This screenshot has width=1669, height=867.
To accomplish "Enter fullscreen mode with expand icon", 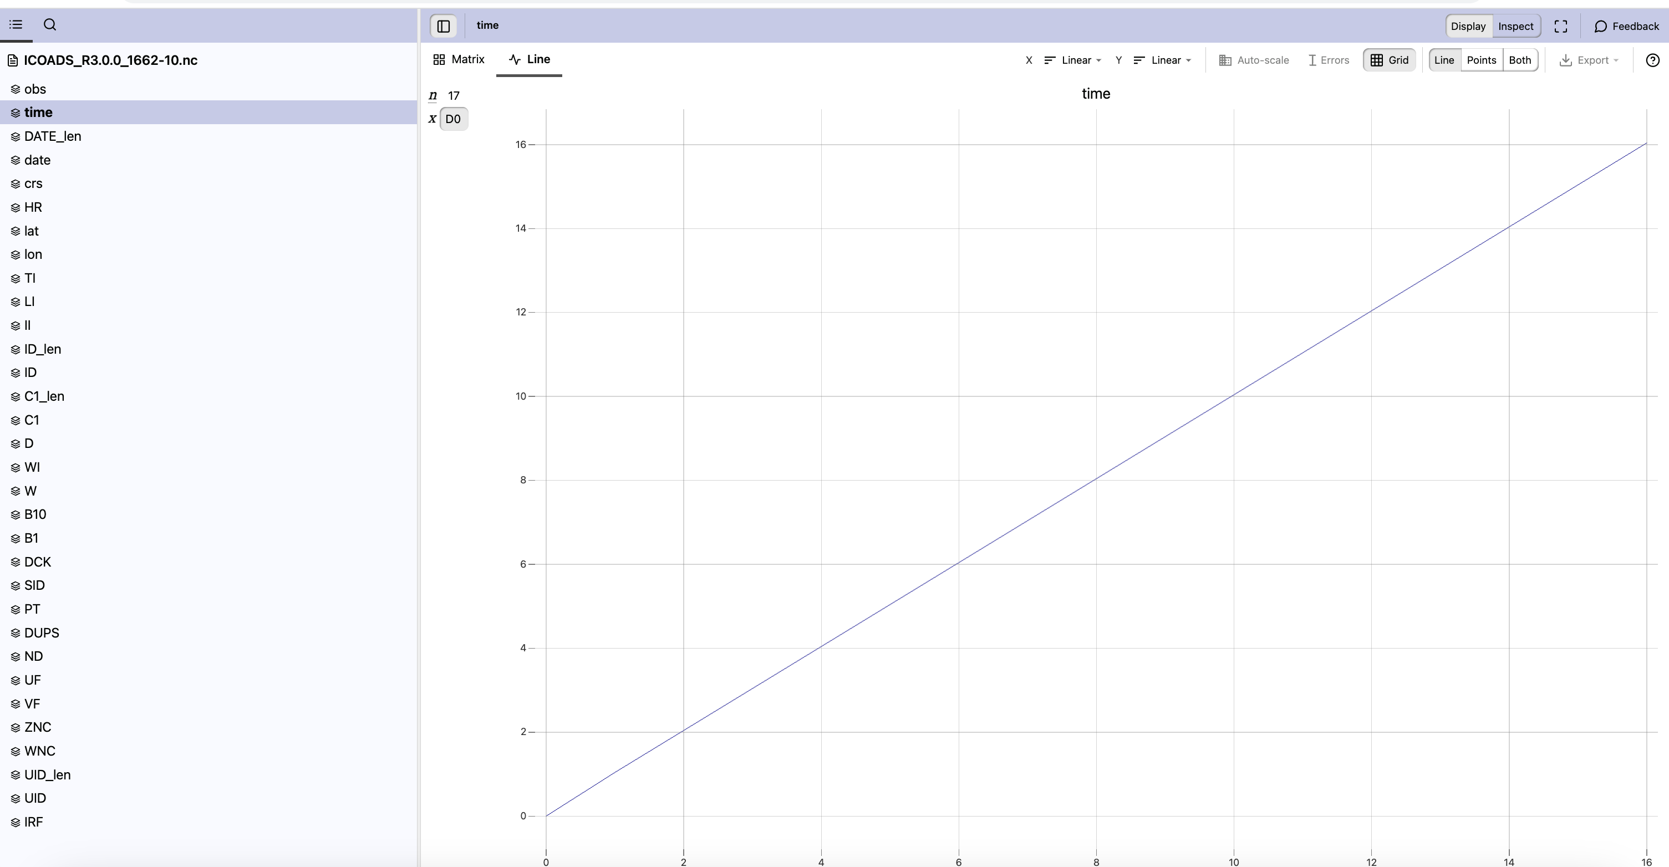I will (x=1561, y=26).
